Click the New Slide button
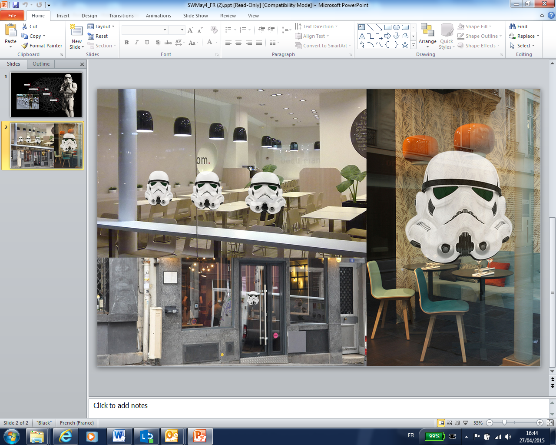 click(x=76, y=37)
